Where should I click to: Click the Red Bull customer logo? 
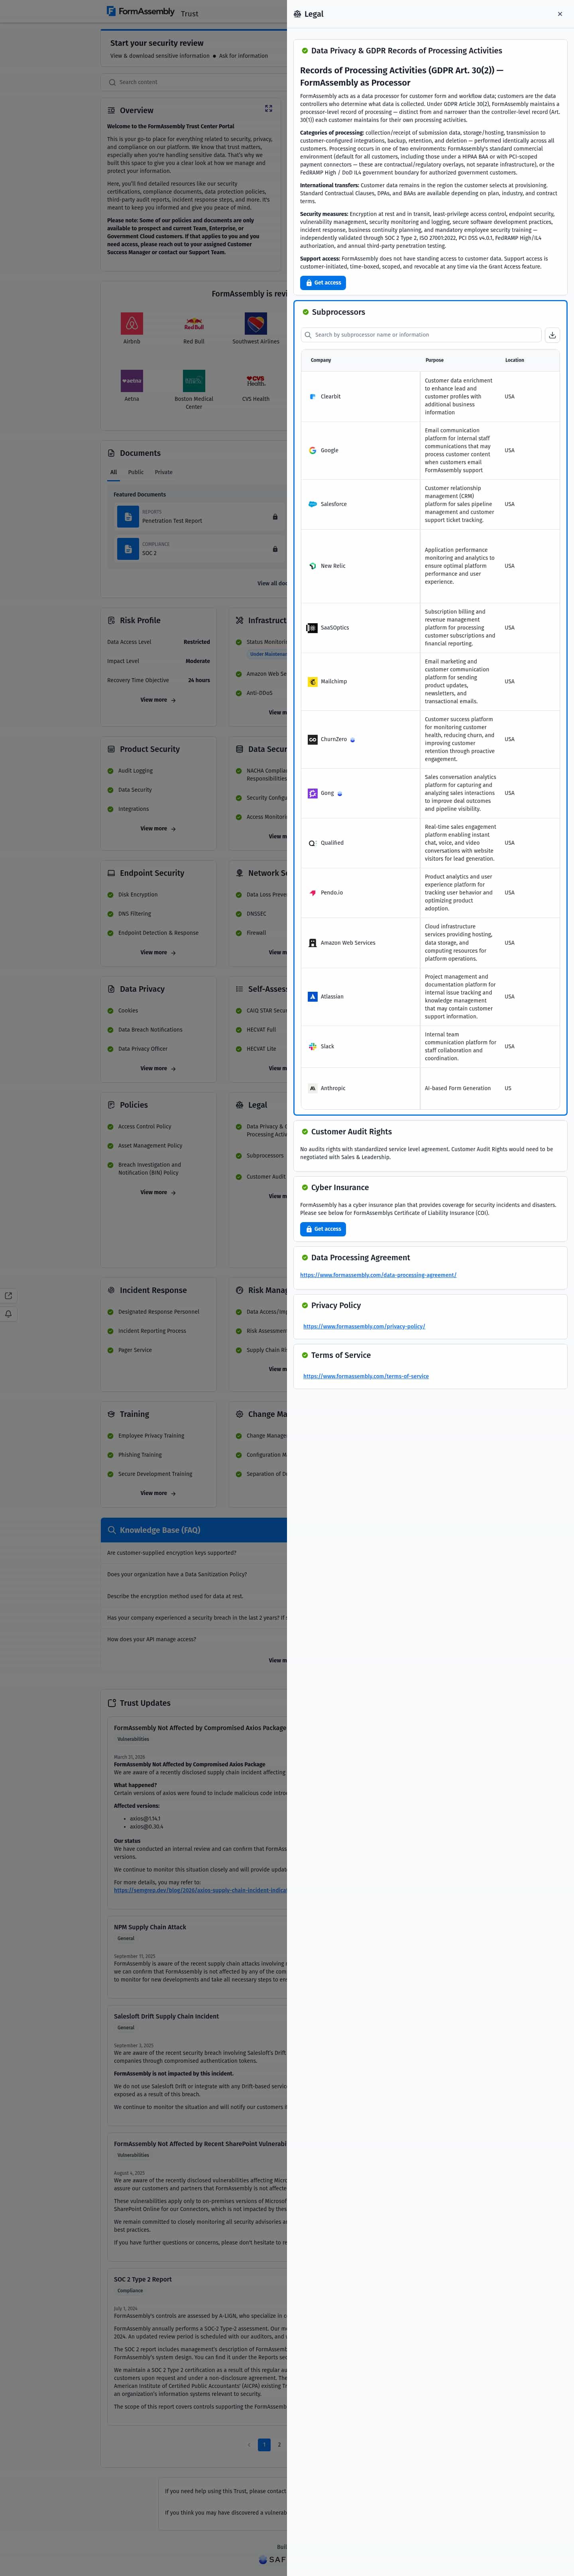click(194, 324)
